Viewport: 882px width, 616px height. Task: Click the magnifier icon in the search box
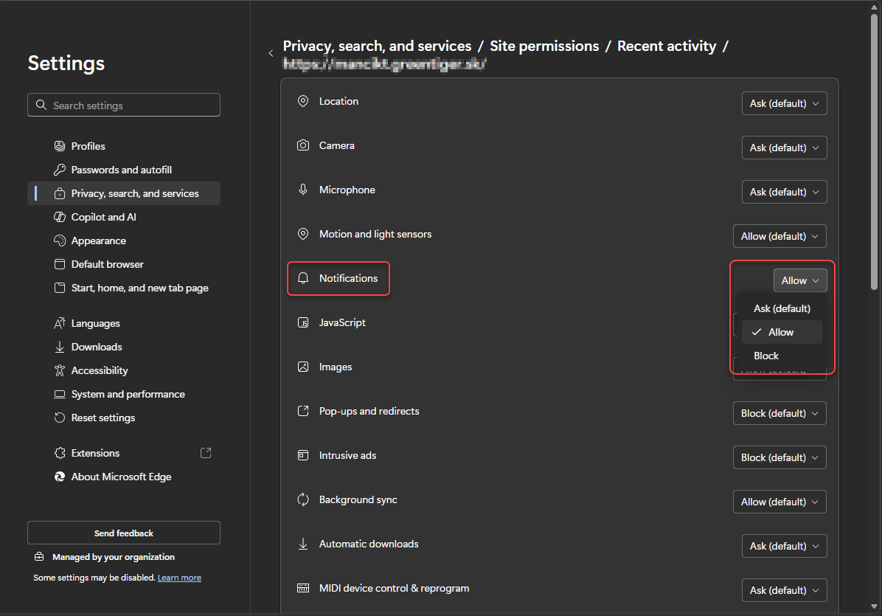click(41, 105)
